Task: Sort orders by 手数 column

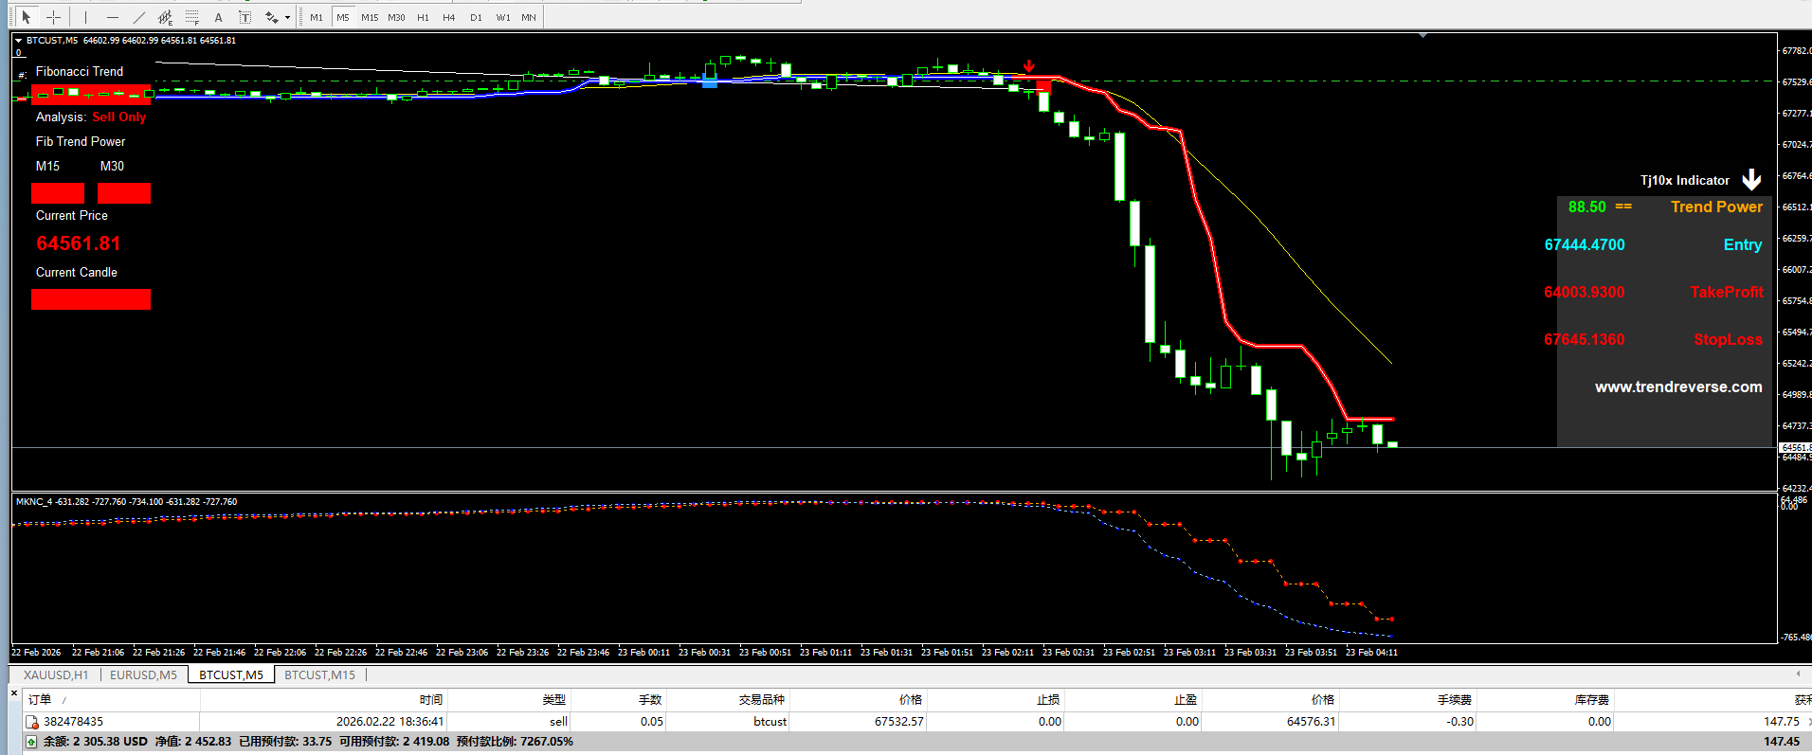Action: coord(619,699)
